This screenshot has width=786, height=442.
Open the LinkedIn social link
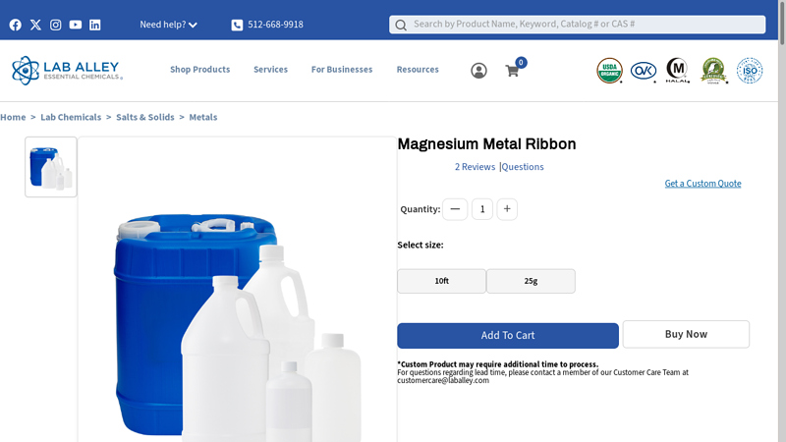tap(94, 25)
